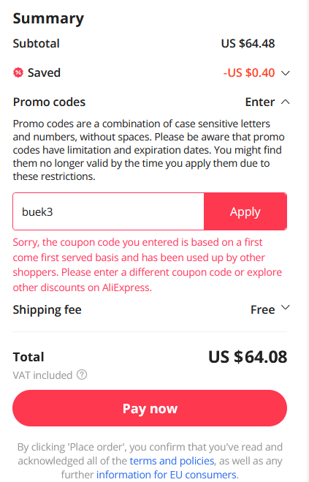Click the -US $0.40 saved amount

[x=249, y=73]
